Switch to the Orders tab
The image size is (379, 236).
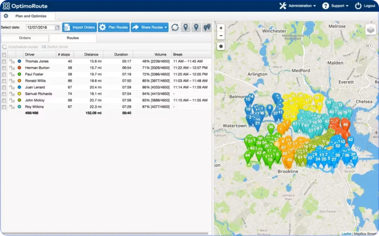(x=25, y=38)
